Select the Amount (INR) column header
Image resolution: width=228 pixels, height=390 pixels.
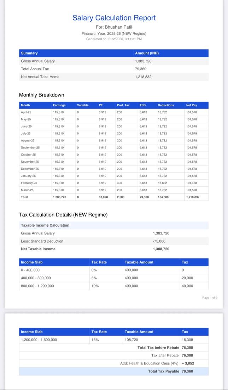coord(147,53)
